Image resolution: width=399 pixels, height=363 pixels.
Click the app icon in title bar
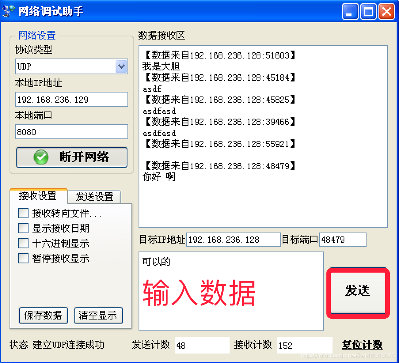[9, 11]
